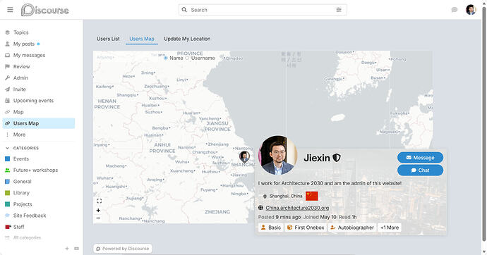Click the Discourse logo
The height and width of the screenshot is (255, 487).
coord(45,10)
